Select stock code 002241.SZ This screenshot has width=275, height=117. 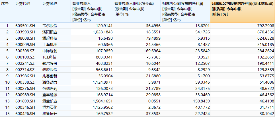(x=25, y=64)
